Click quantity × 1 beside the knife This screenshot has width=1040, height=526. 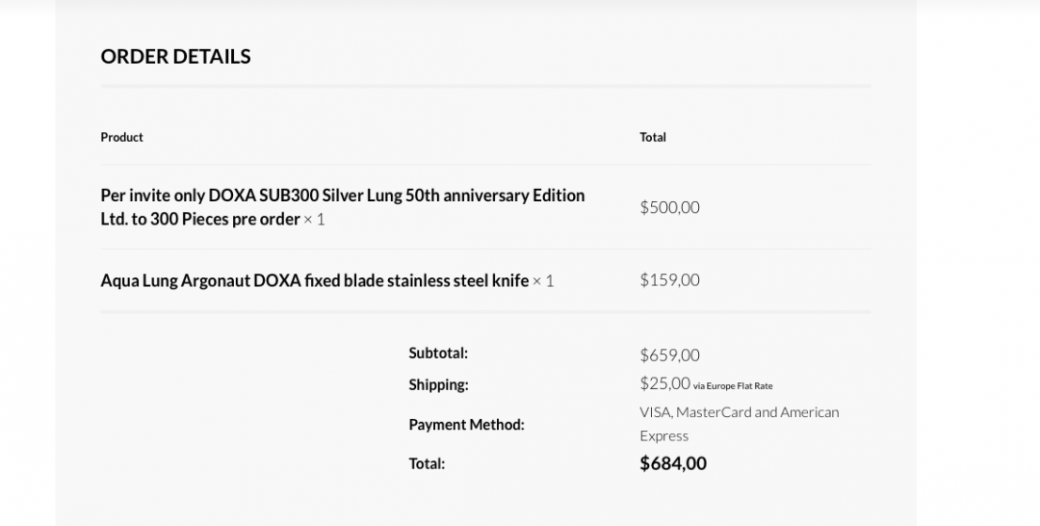point(543,281)
